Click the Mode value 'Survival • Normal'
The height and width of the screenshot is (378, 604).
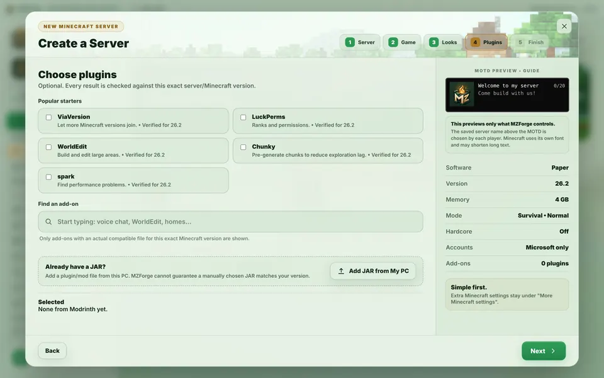coord(543,215)
